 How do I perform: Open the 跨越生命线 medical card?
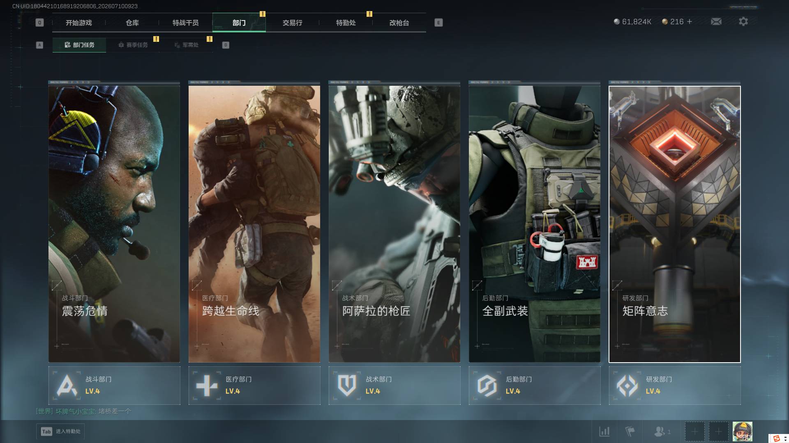[x=254, y=224]
